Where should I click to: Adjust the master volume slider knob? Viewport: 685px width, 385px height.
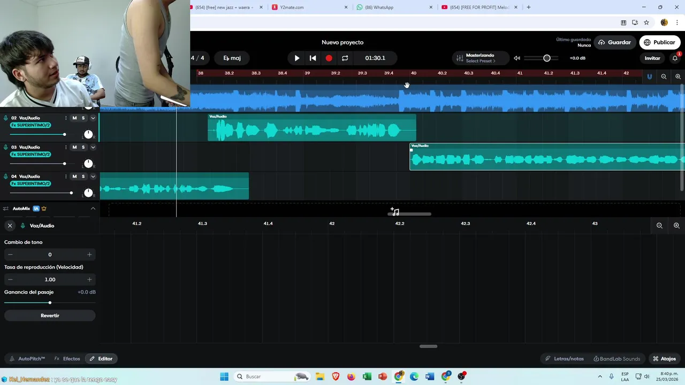point(547,58)
